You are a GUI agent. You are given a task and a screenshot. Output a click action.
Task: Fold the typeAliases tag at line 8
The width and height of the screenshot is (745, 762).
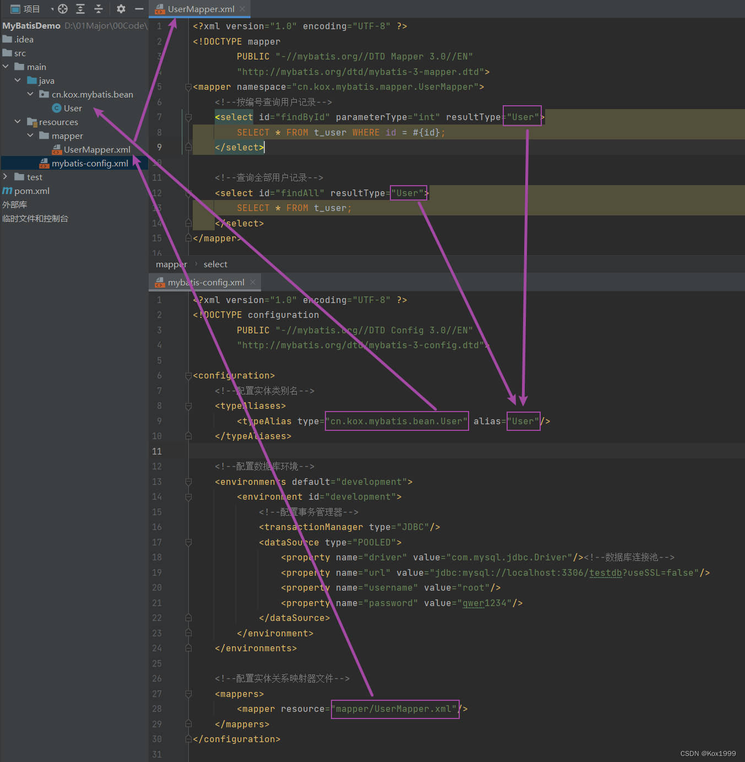point(188,406)
